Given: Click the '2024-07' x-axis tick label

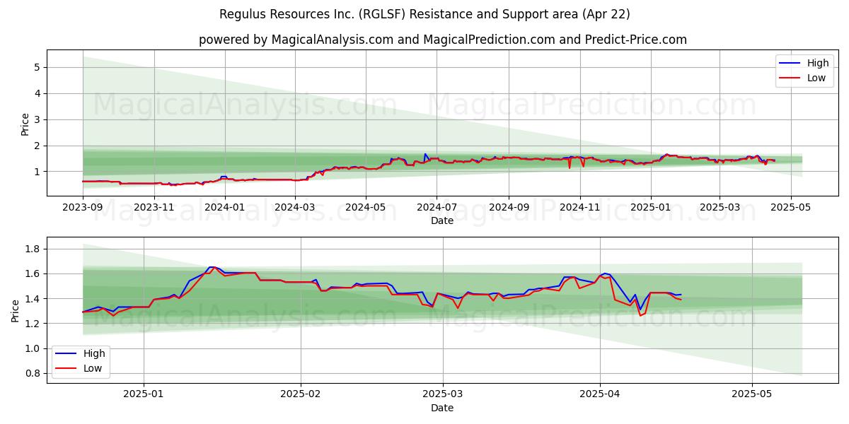Looking at the screenshot, I should tap(436, 207).
